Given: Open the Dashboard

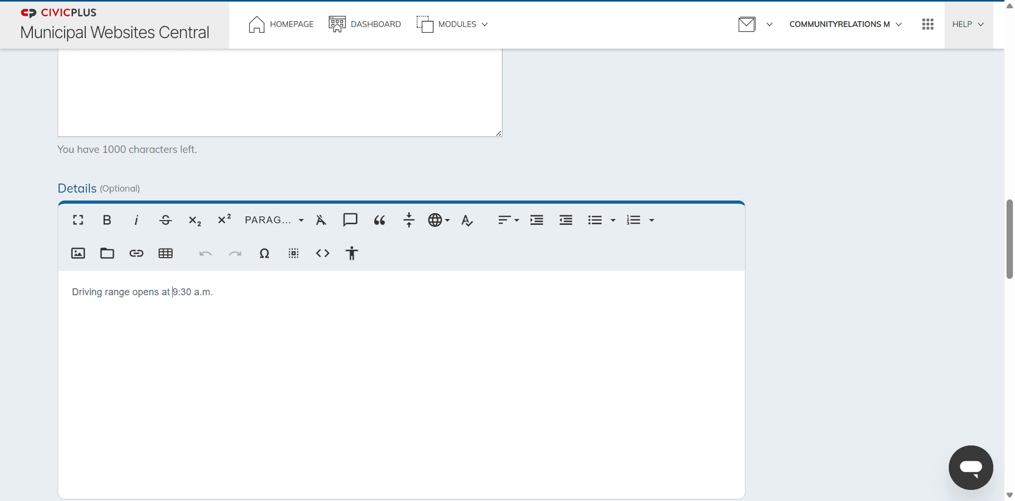Looking at the screenshot, I should [365, 24].
